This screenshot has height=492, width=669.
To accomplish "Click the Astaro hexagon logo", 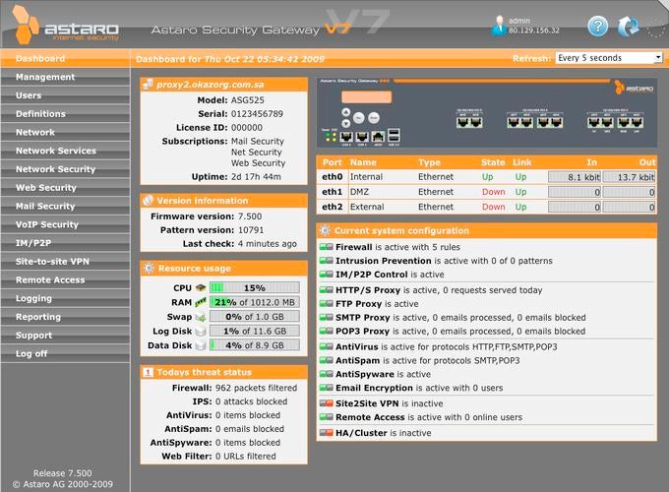I will point(26,25).
